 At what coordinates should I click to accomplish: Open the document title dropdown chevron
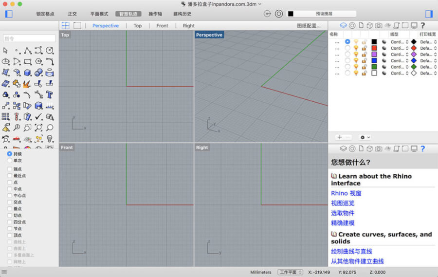coord(260,4)
